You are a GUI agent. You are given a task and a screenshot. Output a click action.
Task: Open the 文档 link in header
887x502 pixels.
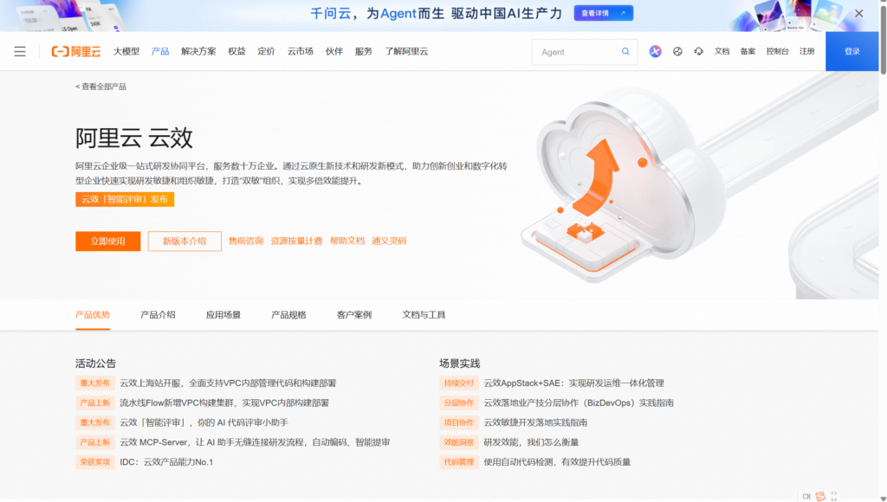click(722, 51)
